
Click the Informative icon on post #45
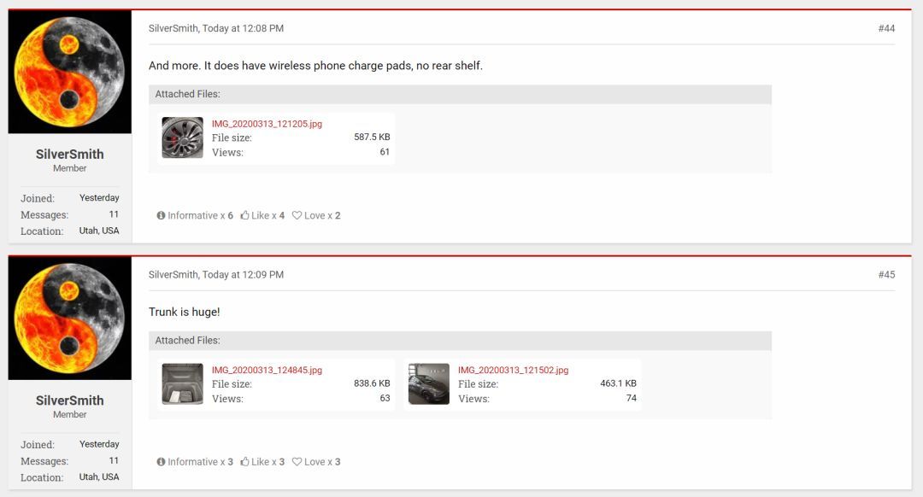tap(161, 462)
